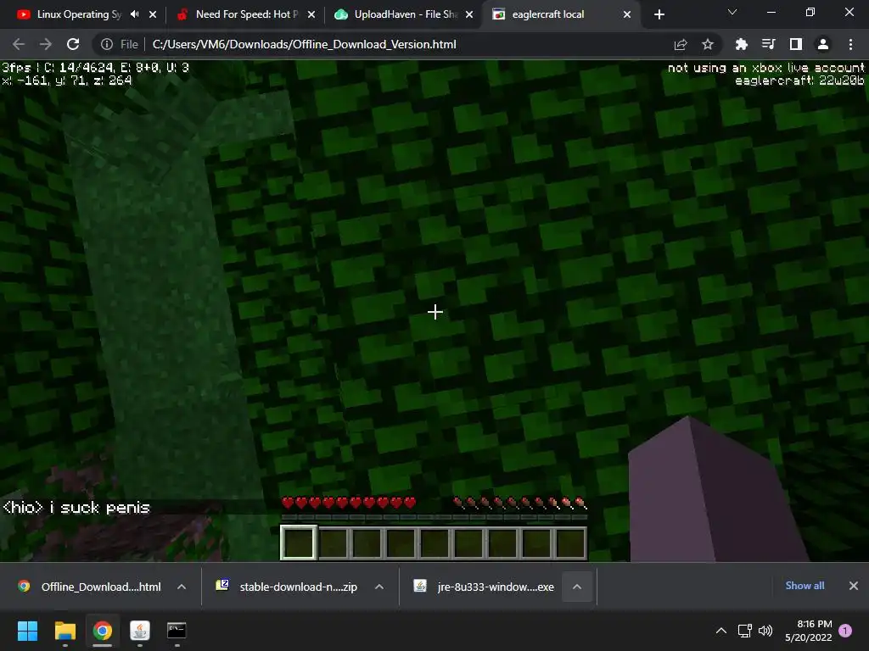
Task: Close the eaglercraft local tab
Action: (627, 14)
